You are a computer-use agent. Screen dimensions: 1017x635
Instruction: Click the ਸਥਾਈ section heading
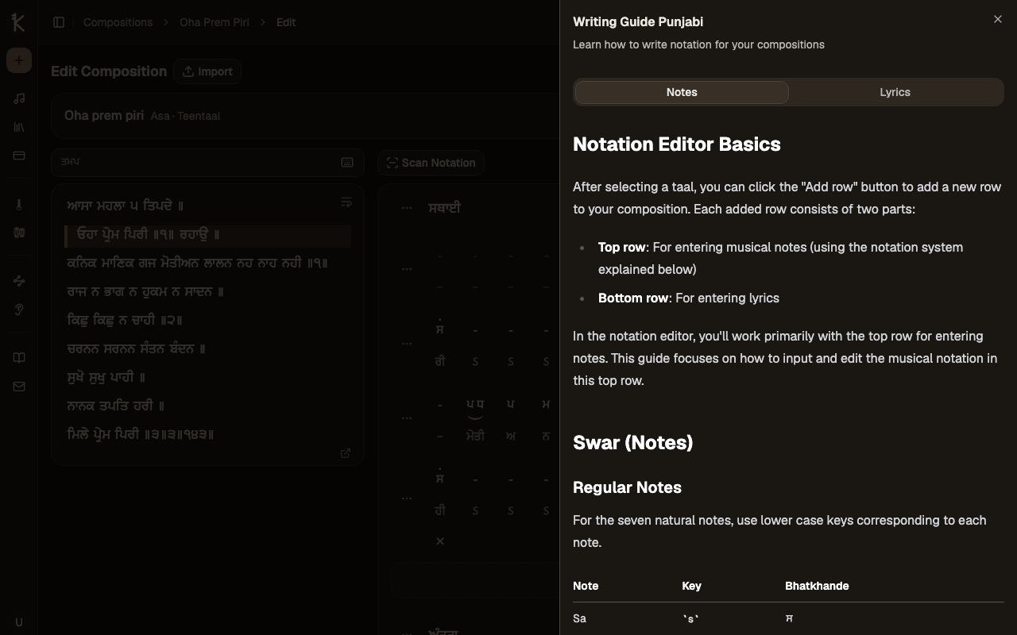pos(444,208)
